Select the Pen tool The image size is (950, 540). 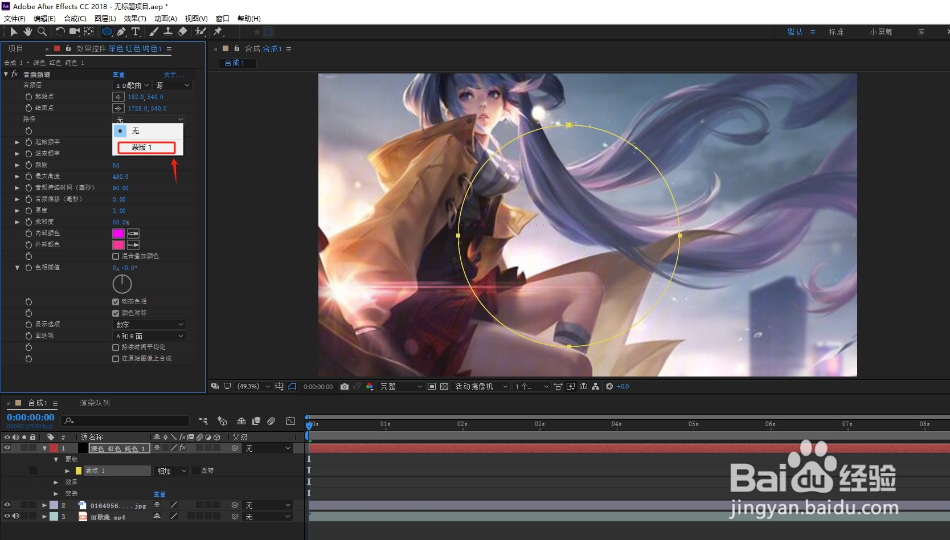click(121, 32)
